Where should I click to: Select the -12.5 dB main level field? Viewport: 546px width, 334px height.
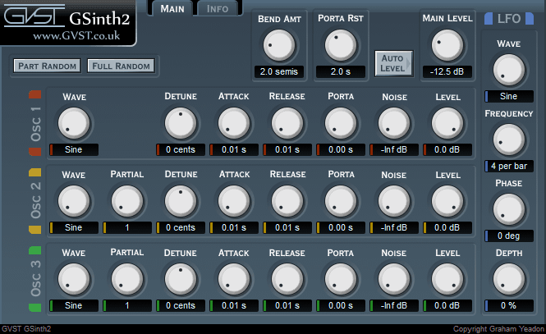pyautogui.click(x=447, y=71)
